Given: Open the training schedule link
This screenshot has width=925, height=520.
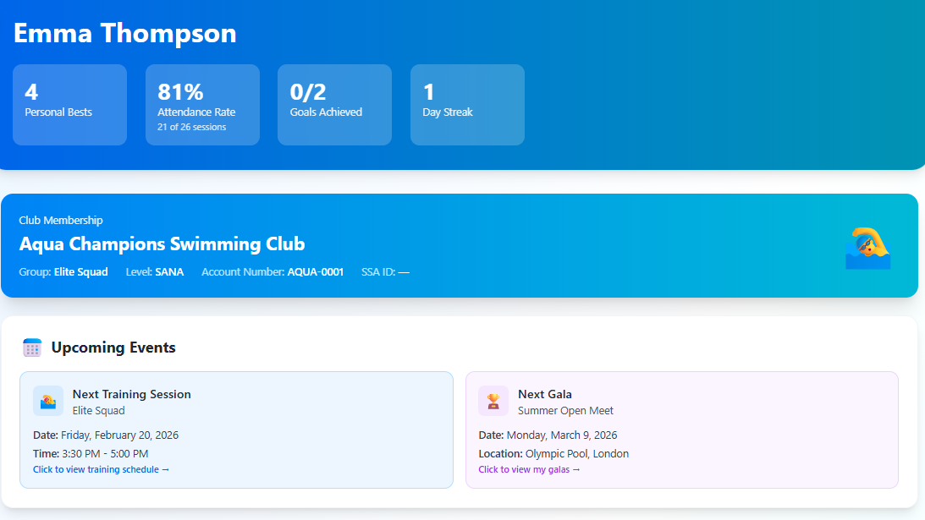Looking at the screenshot, I should tap(101, 468).
